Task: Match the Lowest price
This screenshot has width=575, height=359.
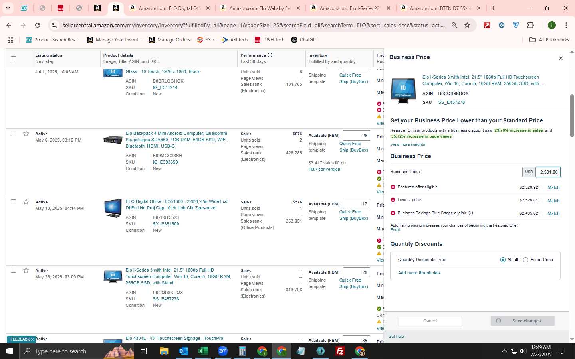Action: (x=553, y=201)
